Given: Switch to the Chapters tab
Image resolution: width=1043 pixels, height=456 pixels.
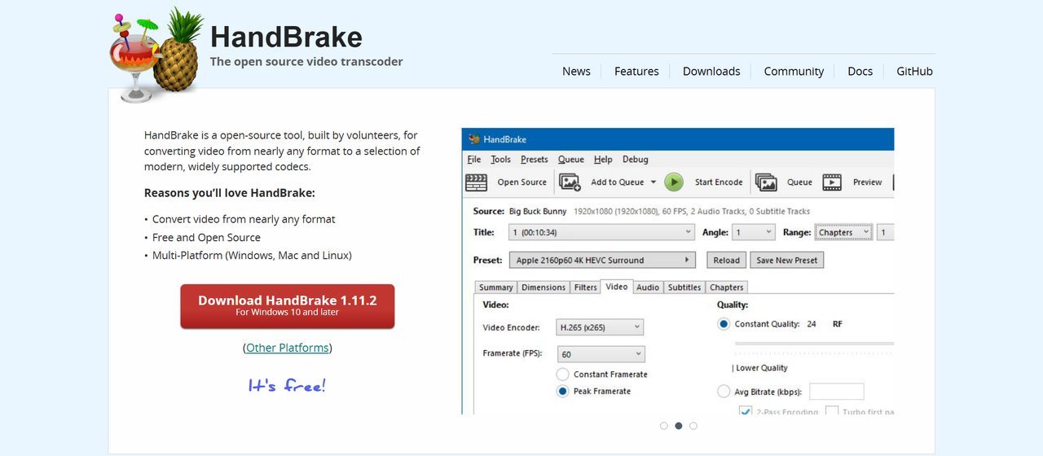Looking at the screenshot, I should (x=727, y=287).
